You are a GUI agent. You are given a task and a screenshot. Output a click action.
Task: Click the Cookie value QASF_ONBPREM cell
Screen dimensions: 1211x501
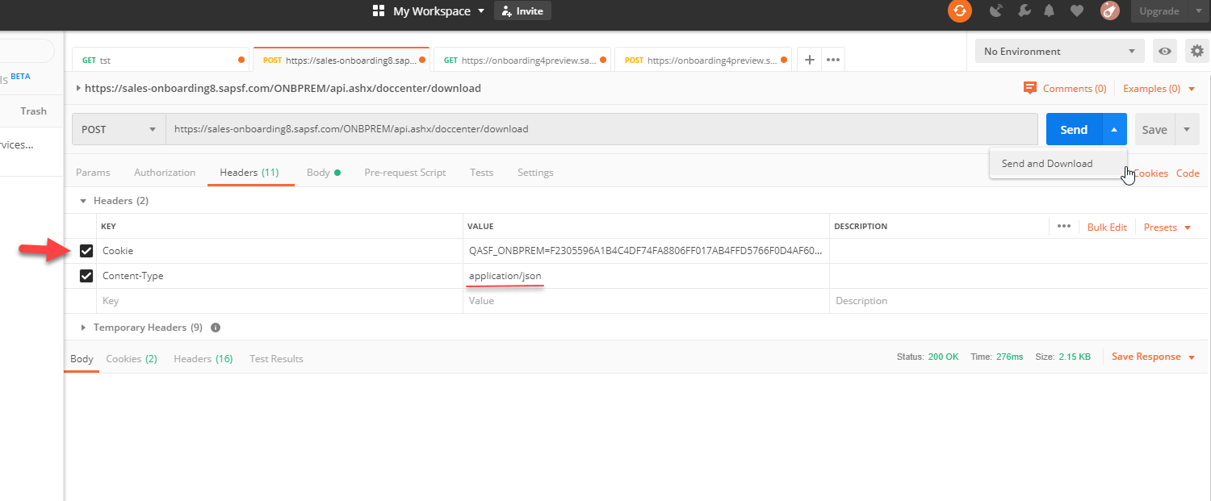[x=646, y=251]
